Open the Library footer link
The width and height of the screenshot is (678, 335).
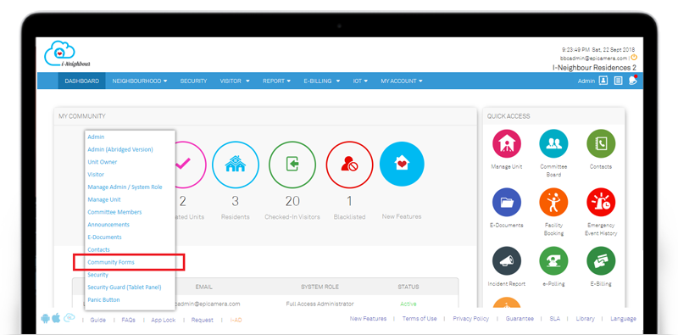click(585, 319)
